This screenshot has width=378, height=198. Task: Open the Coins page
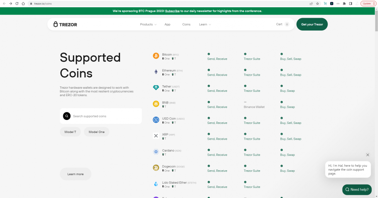(x=186, y=24)
